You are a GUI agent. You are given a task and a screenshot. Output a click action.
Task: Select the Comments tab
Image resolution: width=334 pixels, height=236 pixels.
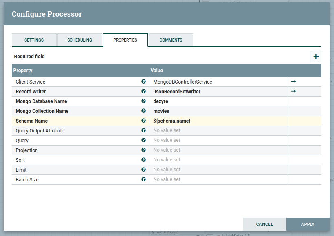[x=171, y=40]
